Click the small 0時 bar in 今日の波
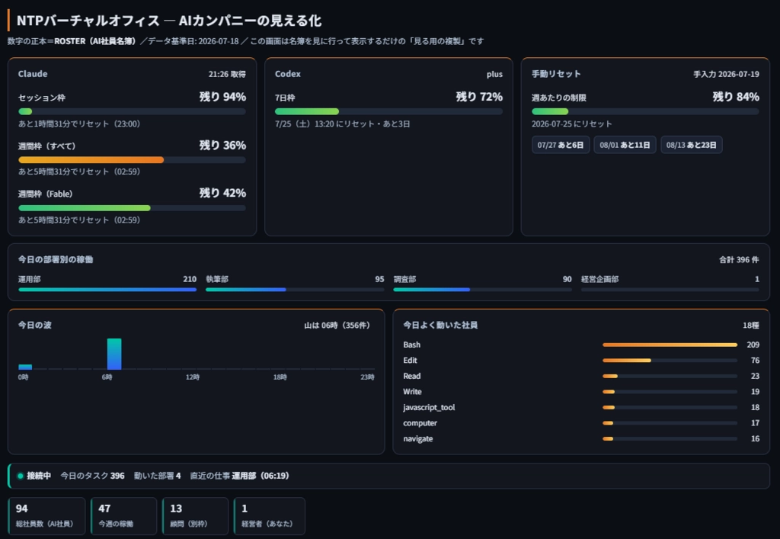This screenshot has width=780, height=539. [x=25, y=367]
